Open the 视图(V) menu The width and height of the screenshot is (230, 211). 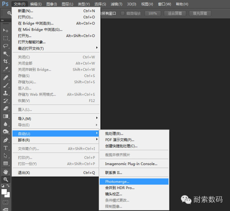[x=147, y=4]
